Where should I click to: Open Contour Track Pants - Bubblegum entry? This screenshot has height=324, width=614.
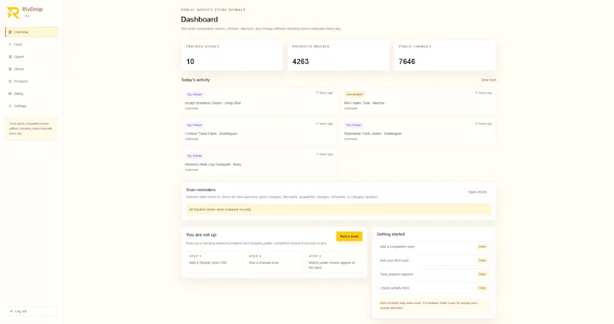pos(259,131)
